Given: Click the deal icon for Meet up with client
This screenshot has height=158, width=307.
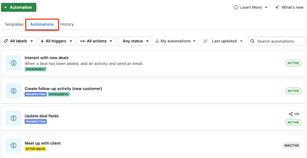Looking at the screenshot, I should (14, 145).
